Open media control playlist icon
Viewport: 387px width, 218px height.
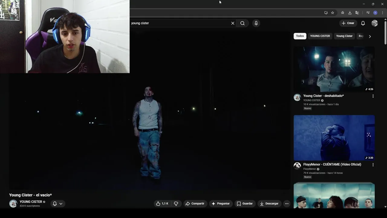click(x=368, y=13)
